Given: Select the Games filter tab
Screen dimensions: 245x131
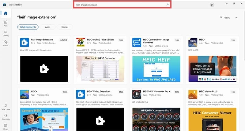Looking at the screenshot, I should coord(65,27).
